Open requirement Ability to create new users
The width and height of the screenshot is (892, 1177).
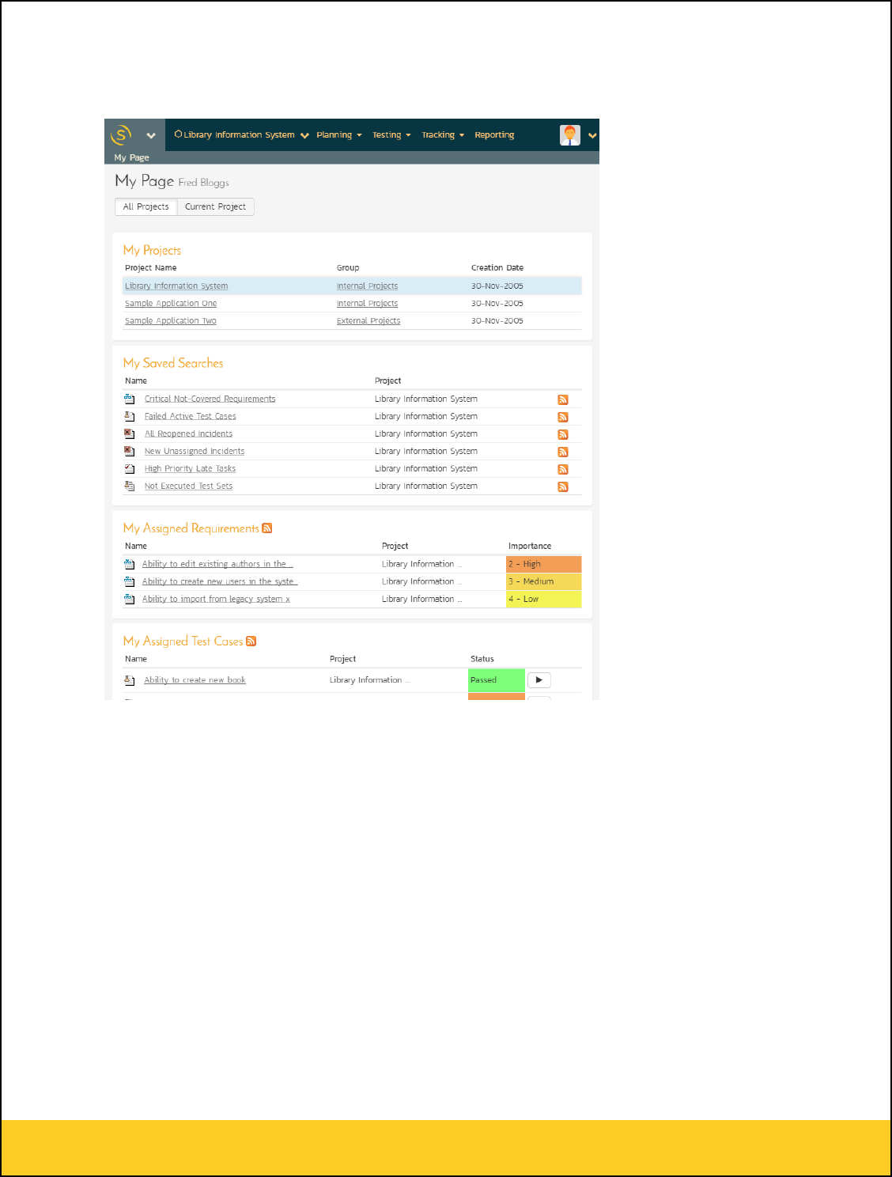pos(220,582)
